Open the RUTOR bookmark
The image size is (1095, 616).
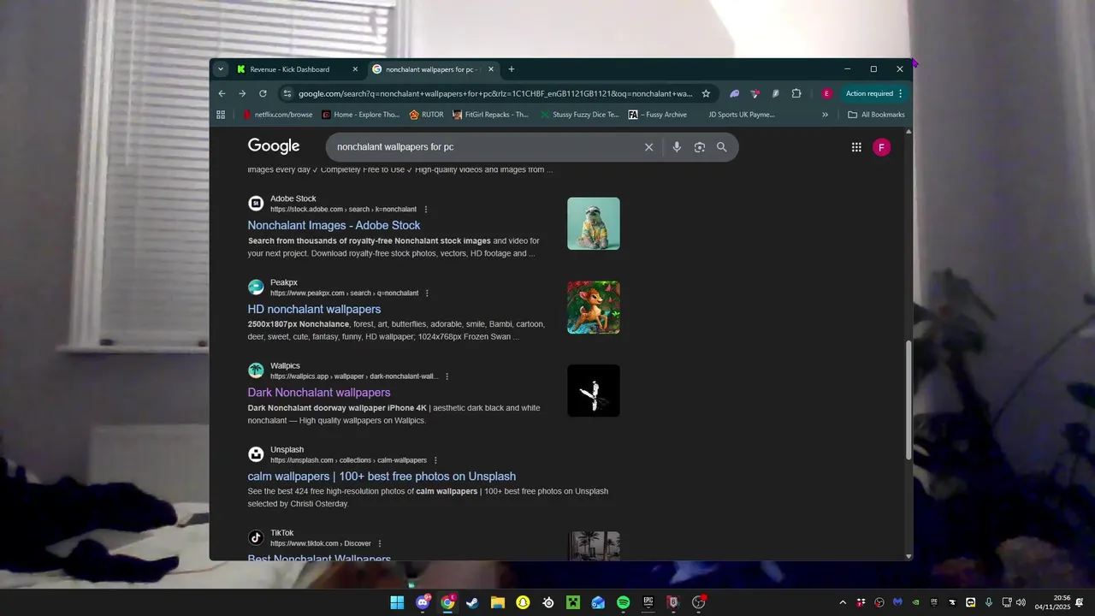pos(426,114)
